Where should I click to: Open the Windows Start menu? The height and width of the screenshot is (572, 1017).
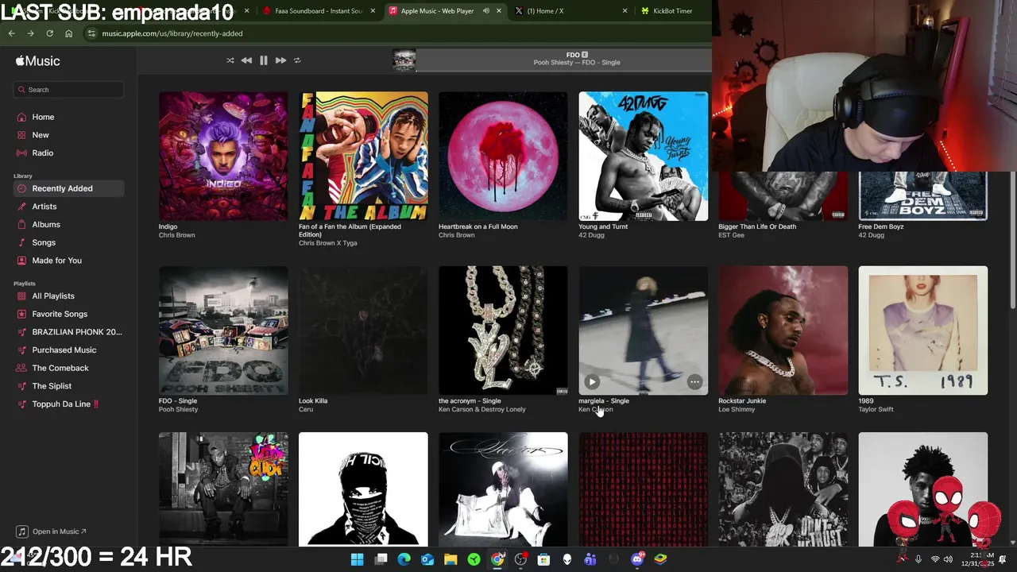[357, 559]
